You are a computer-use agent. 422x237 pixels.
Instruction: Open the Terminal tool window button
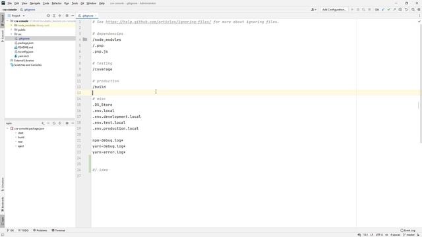point(59,230)
